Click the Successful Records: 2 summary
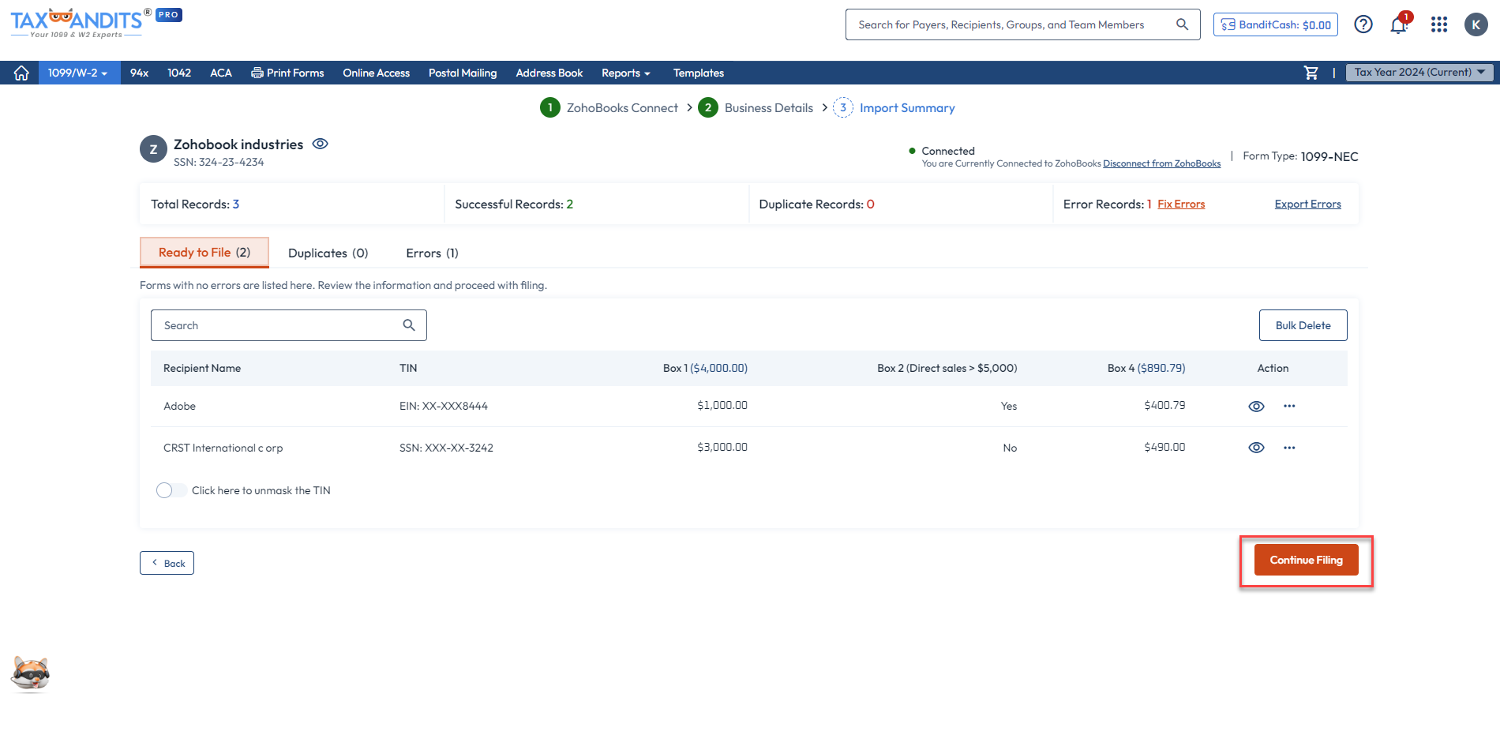This screenshot has height=750, width=1500. [x=514, y=204]
